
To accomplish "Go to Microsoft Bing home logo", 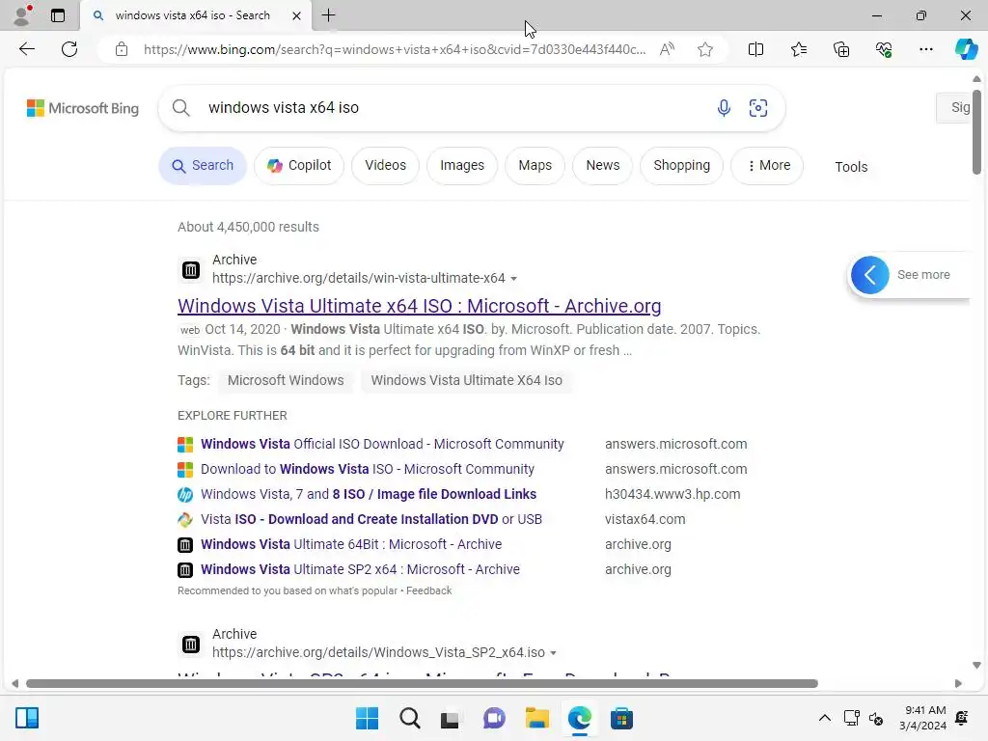I will tap(83, 108).
